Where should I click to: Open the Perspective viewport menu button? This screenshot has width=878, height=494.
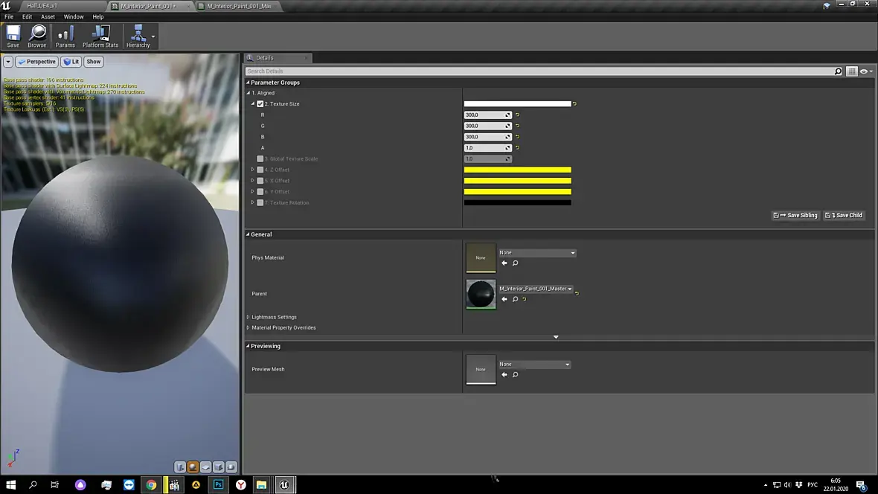point(37,62)
